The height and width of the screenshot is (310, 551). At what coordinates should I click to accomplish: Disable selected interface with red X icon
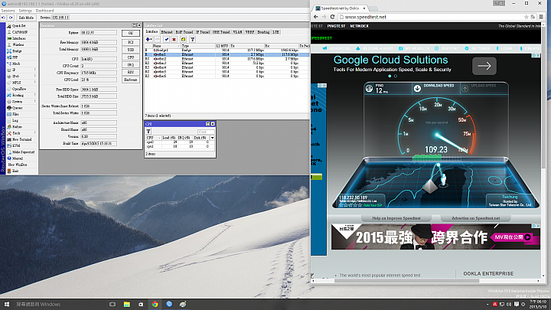point(174,39)
